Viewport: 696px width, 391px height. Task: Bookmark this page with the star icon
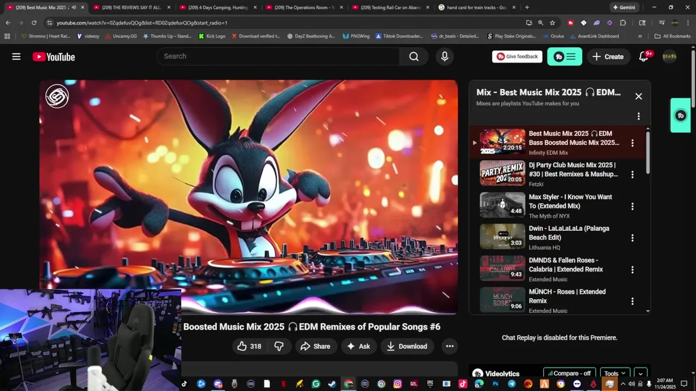pos(552,23)
